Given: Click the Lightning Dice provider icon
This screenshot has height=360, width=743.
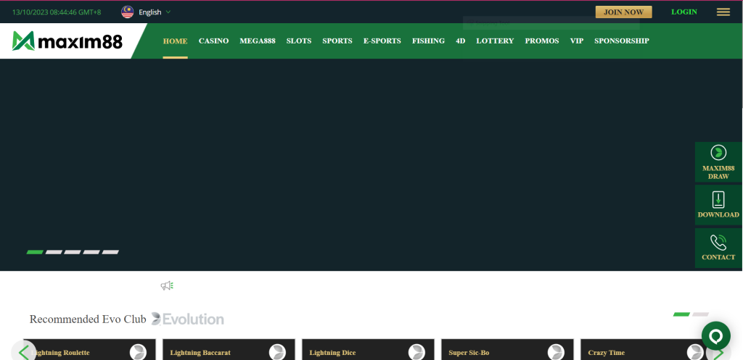Looking at the screenshot, I should (416, 353).
